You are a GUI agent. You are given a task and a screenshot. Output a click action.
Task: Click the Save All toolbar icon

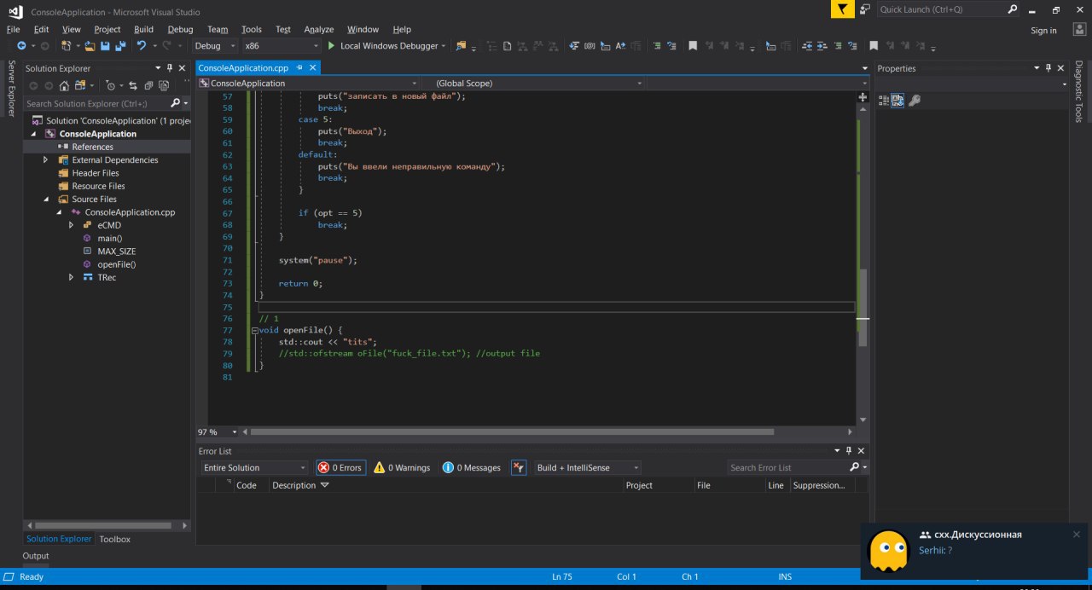tap(119, 46)
